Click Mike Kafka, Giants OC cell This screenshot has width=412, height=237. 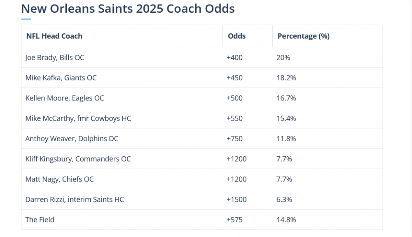point(61,78)
